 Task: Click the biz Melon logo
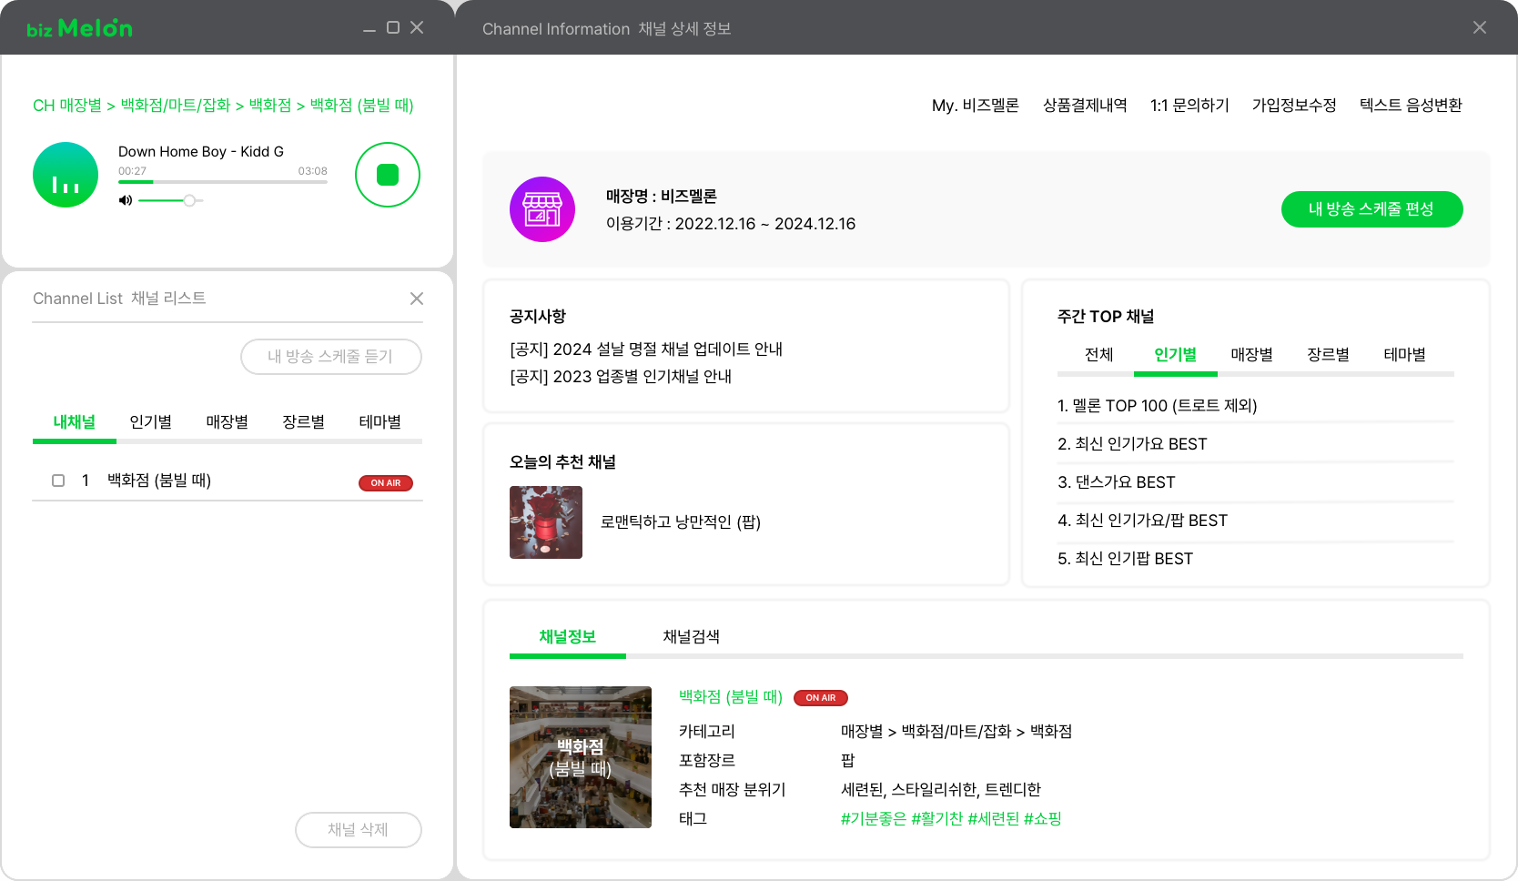(80, 28)
